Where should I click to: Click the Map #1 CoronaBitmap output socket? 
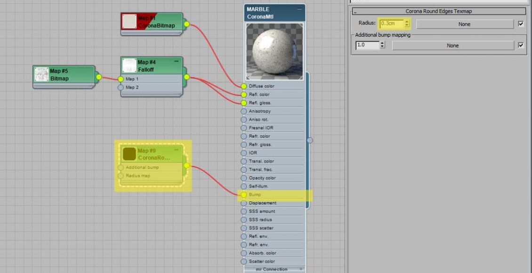pyautogui.click(x=186, y=24)
